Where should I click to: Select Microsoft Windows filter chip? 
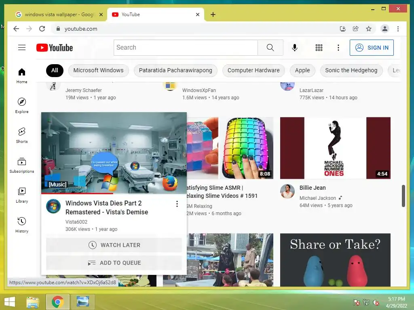(x=99, y=70)
